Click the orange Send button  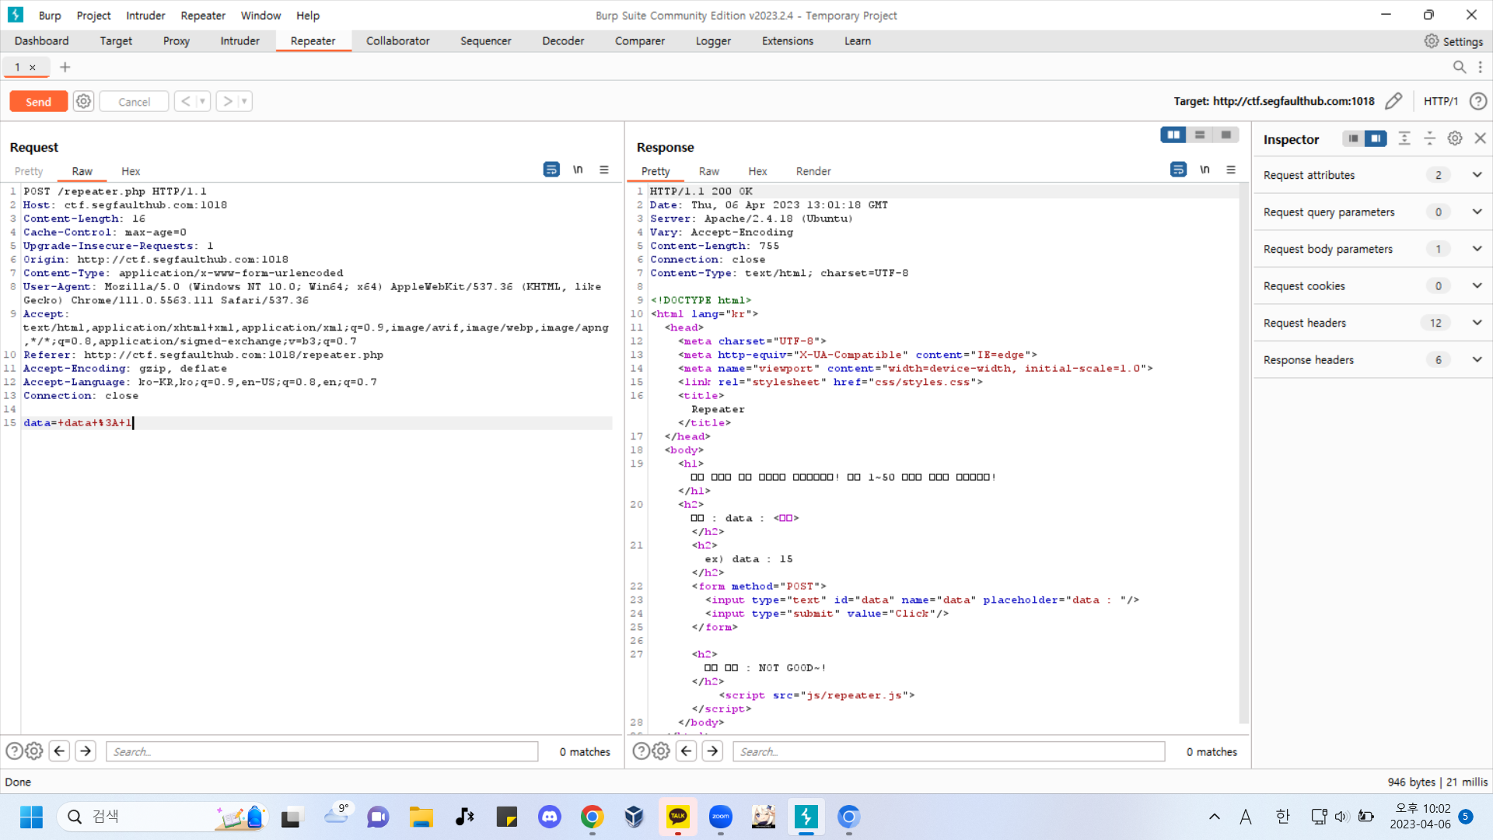[38, 101]
